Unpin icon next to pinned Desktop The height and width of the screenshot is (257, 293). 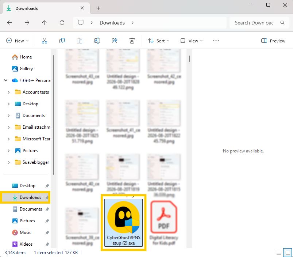click(x=47, y=186)
